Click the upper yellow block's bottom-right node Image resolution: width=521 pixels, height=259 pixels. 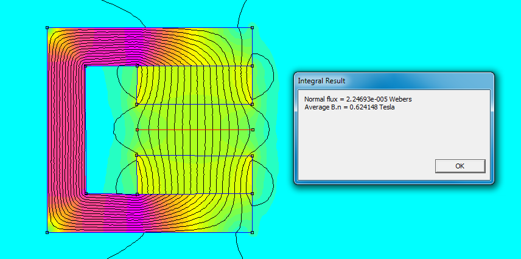point(252,104)
